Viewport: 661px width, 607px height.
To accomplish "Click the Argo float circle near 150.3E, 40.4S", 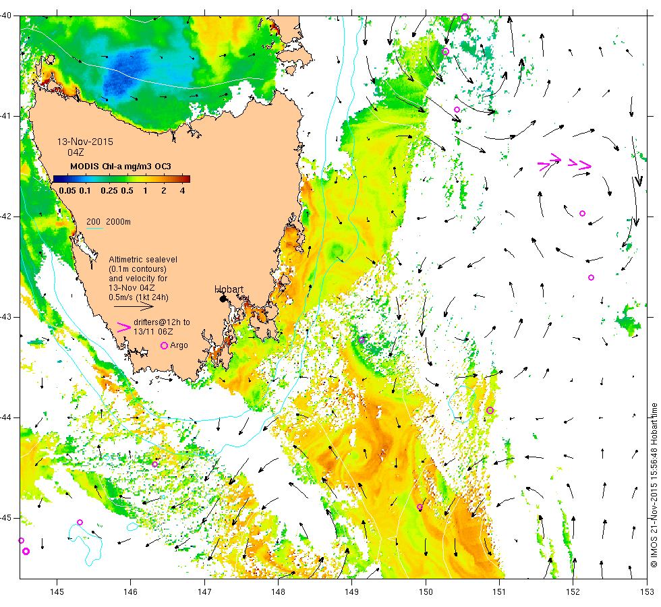I will click(446, 52).
